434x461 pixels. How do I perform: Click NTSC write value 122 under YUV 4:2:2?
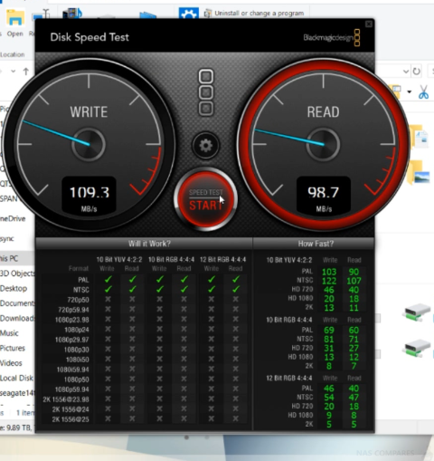(329, 281)
